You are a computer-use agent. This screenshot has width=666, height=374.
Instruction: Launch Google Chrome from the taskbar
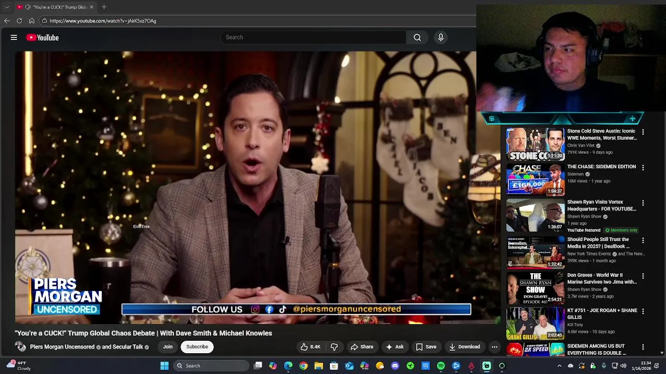(x=303, y=366)
